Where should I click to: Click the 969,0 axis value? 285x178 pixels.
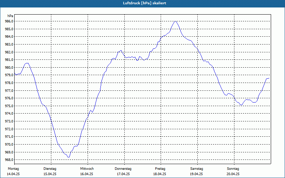9,152
